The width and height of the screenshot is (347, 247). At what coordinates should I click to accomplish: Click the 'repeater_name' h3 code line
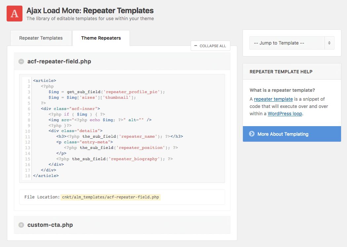120,136
